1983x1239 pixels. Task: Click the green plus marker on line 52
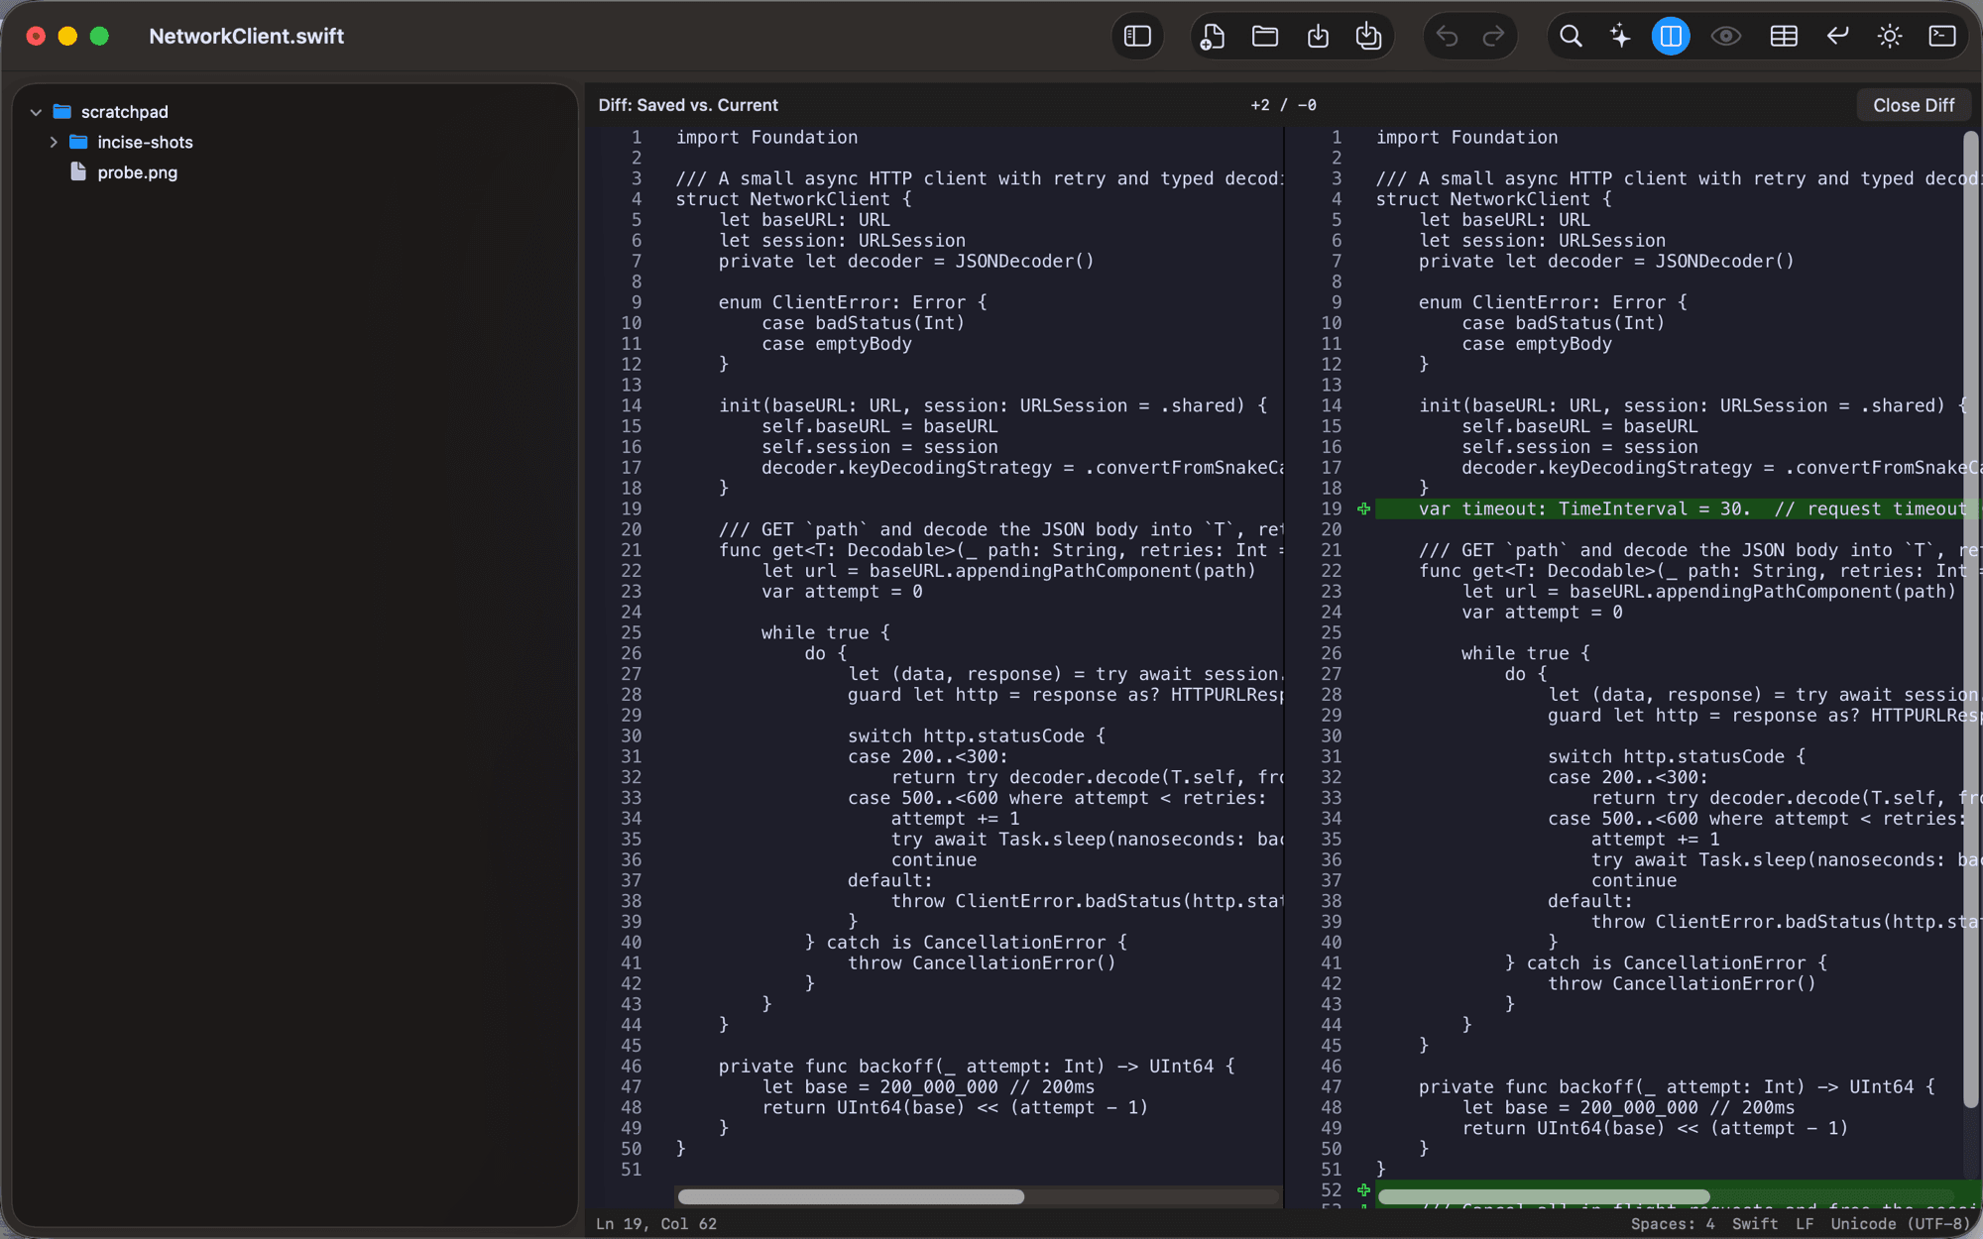pos(1364,1190)
